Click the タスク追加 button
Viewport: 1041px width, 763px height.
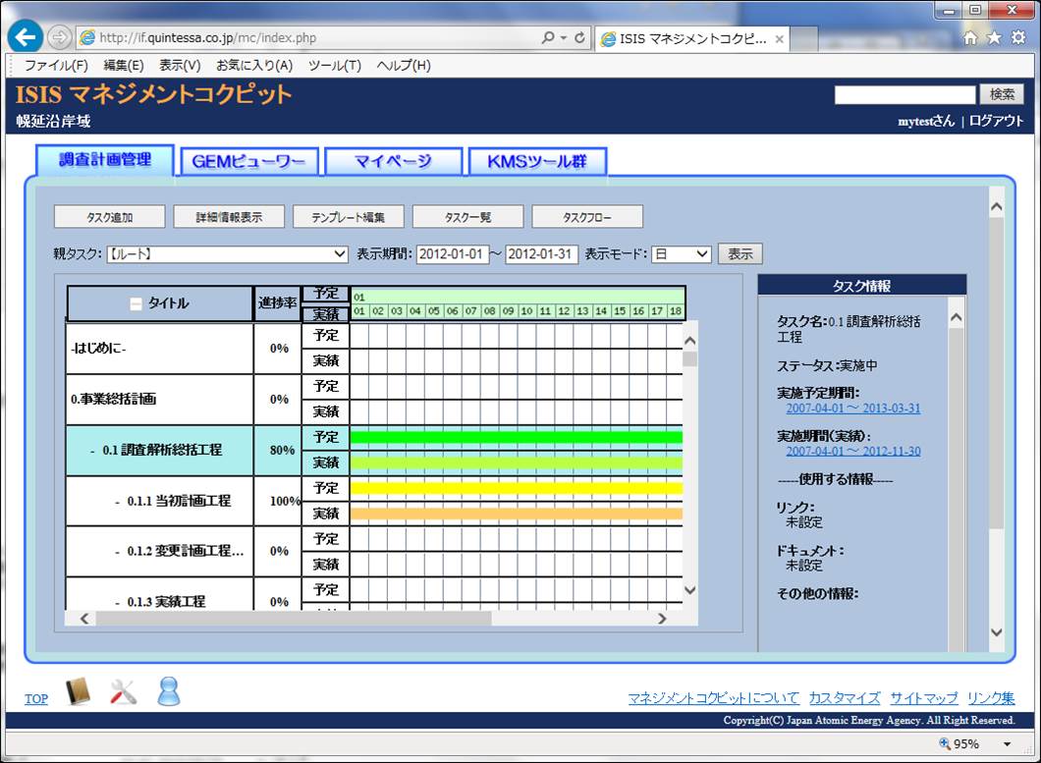pyautogui.click(x=110, y=217)
